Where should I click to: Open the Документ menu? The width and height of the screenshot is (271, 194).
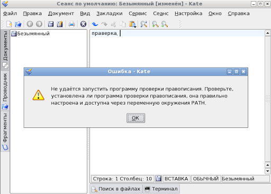click(x=61, y=13)
